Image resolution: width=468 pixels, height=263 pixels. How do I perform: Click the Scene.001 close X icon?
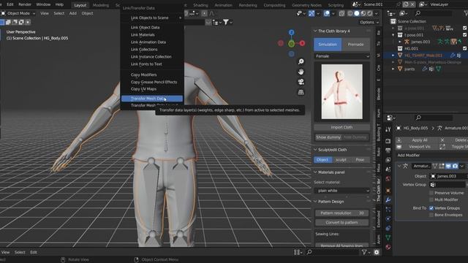(412, 4)
